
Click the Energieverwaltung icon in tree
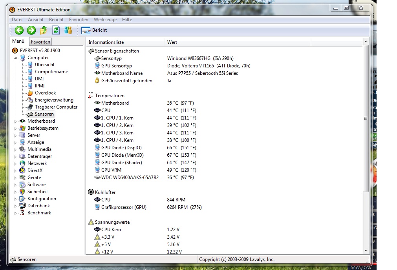[30, 100]
